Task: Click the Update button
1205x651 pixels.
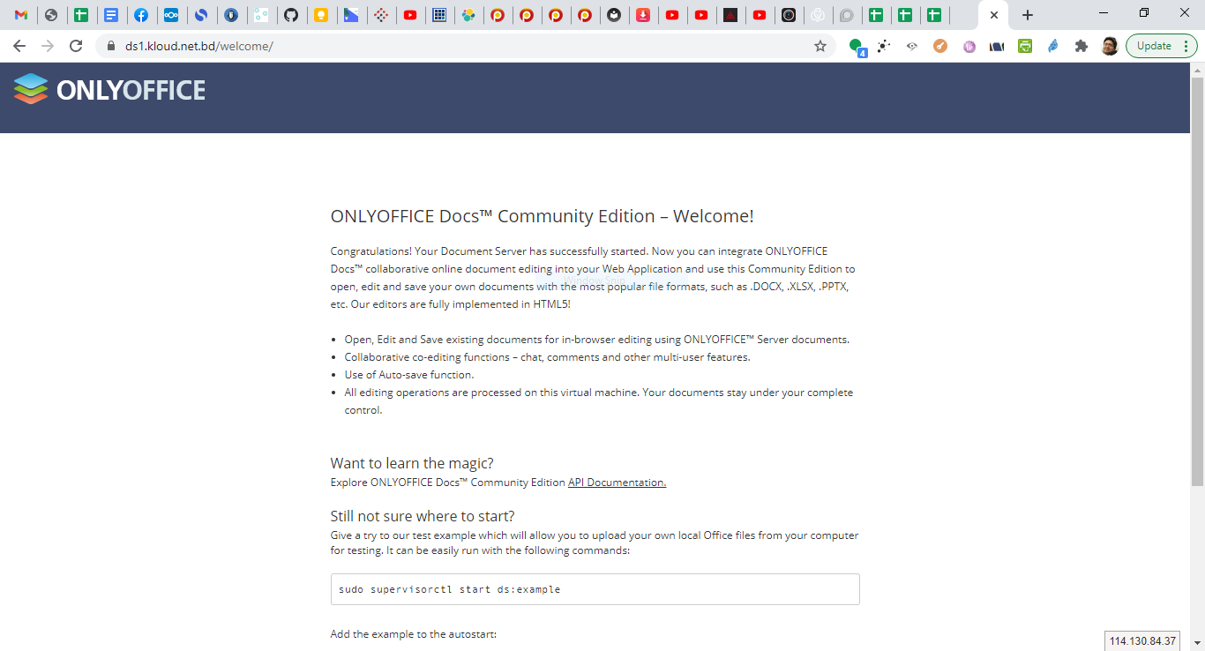Action: pos(1154,46)
